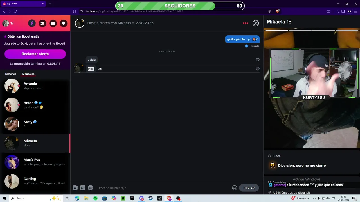Close the Tinder browser tab

point(43,4)
